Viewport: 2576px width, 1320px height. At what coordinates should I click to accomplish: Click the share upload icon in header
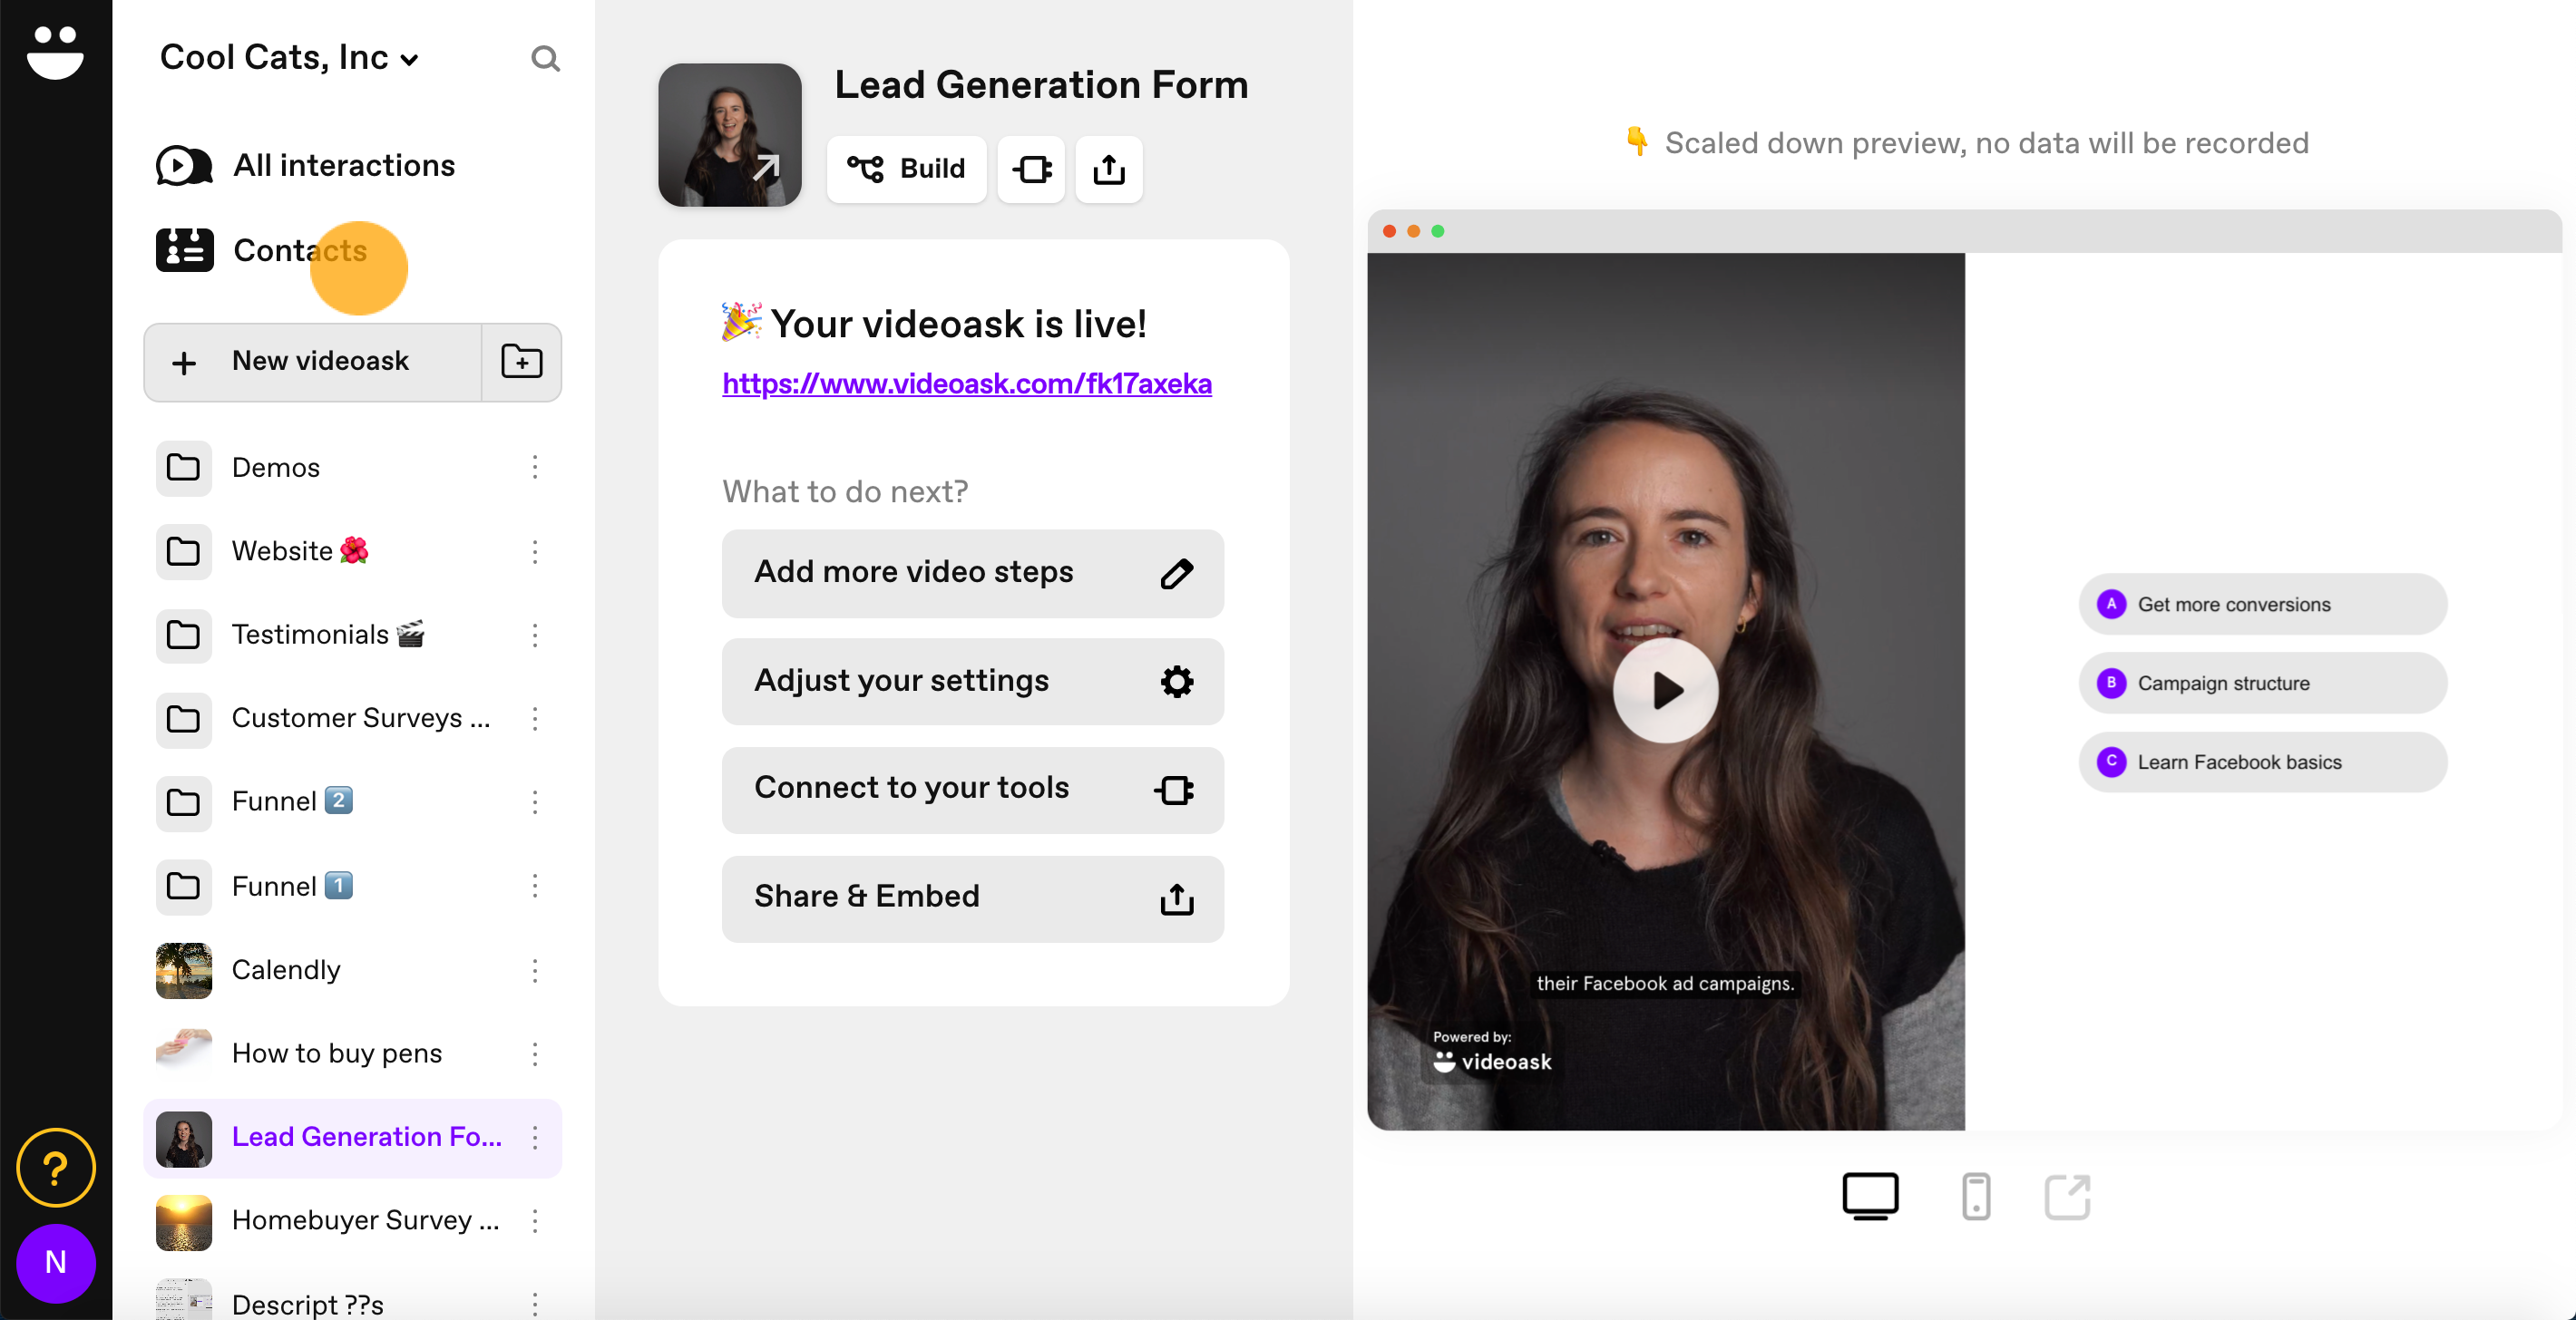1109,169
